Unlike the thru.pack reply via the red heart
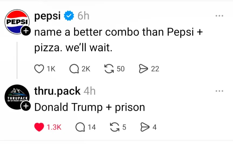This screenshot has height=144, width=233. 39,127
